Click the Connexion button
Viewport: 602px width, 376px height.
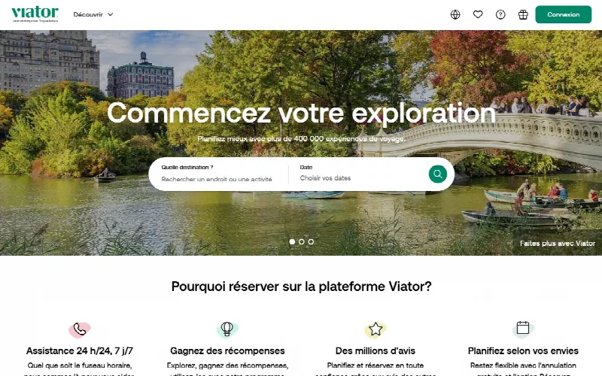click(x=563, y=14)
